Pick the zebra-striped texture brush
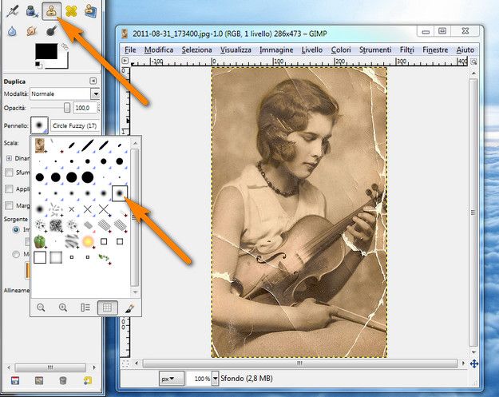The width and height of the screenshot is (499, 397). 72,242
